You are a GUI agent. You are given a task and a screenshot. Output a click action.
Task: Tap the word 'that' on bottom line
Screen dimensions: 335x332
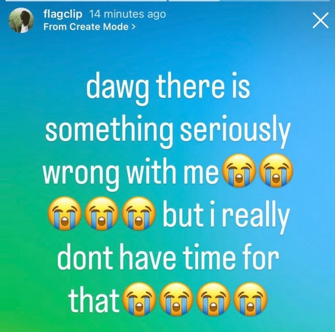coord(93,300)
